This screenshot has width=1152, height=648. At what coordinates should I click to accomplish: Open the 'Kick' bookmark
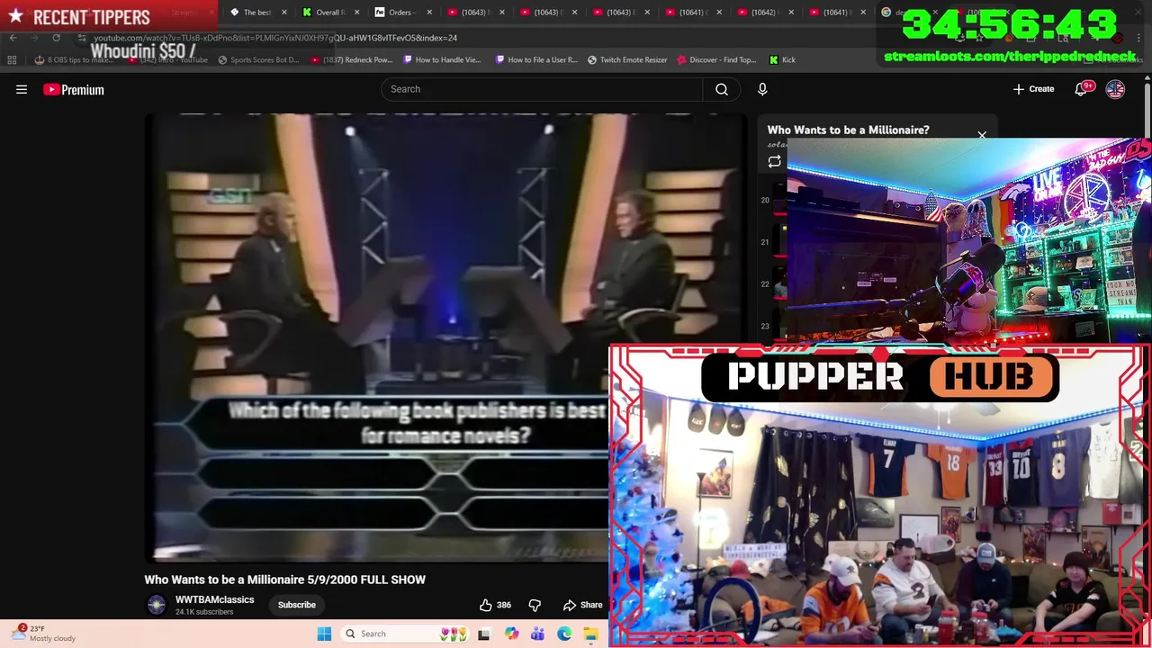pyautogui.click(x=782, y=59)
